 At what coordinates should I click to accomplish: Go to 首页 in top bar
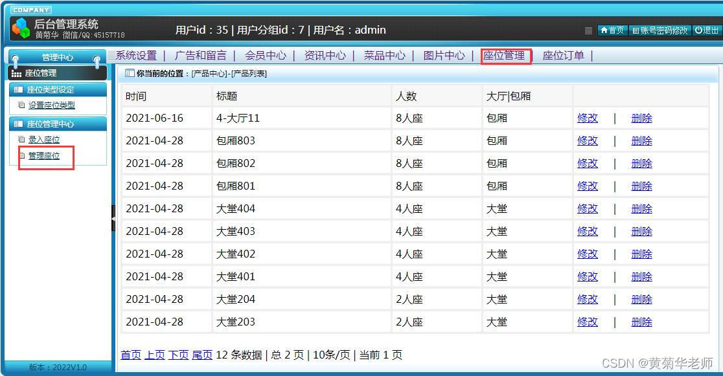pyautogui.click(x=613, y=30)
